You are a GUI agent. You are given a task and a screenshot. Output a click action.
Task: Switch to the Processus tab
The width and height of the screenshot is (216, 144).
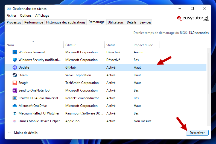(14, 22)
